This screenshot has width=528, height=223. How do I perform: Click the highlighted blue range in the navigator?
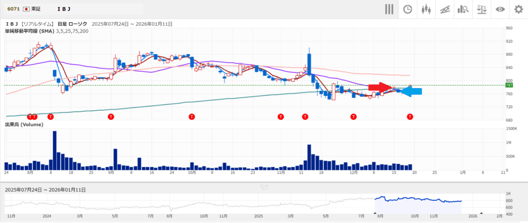[x=418, y=205]
